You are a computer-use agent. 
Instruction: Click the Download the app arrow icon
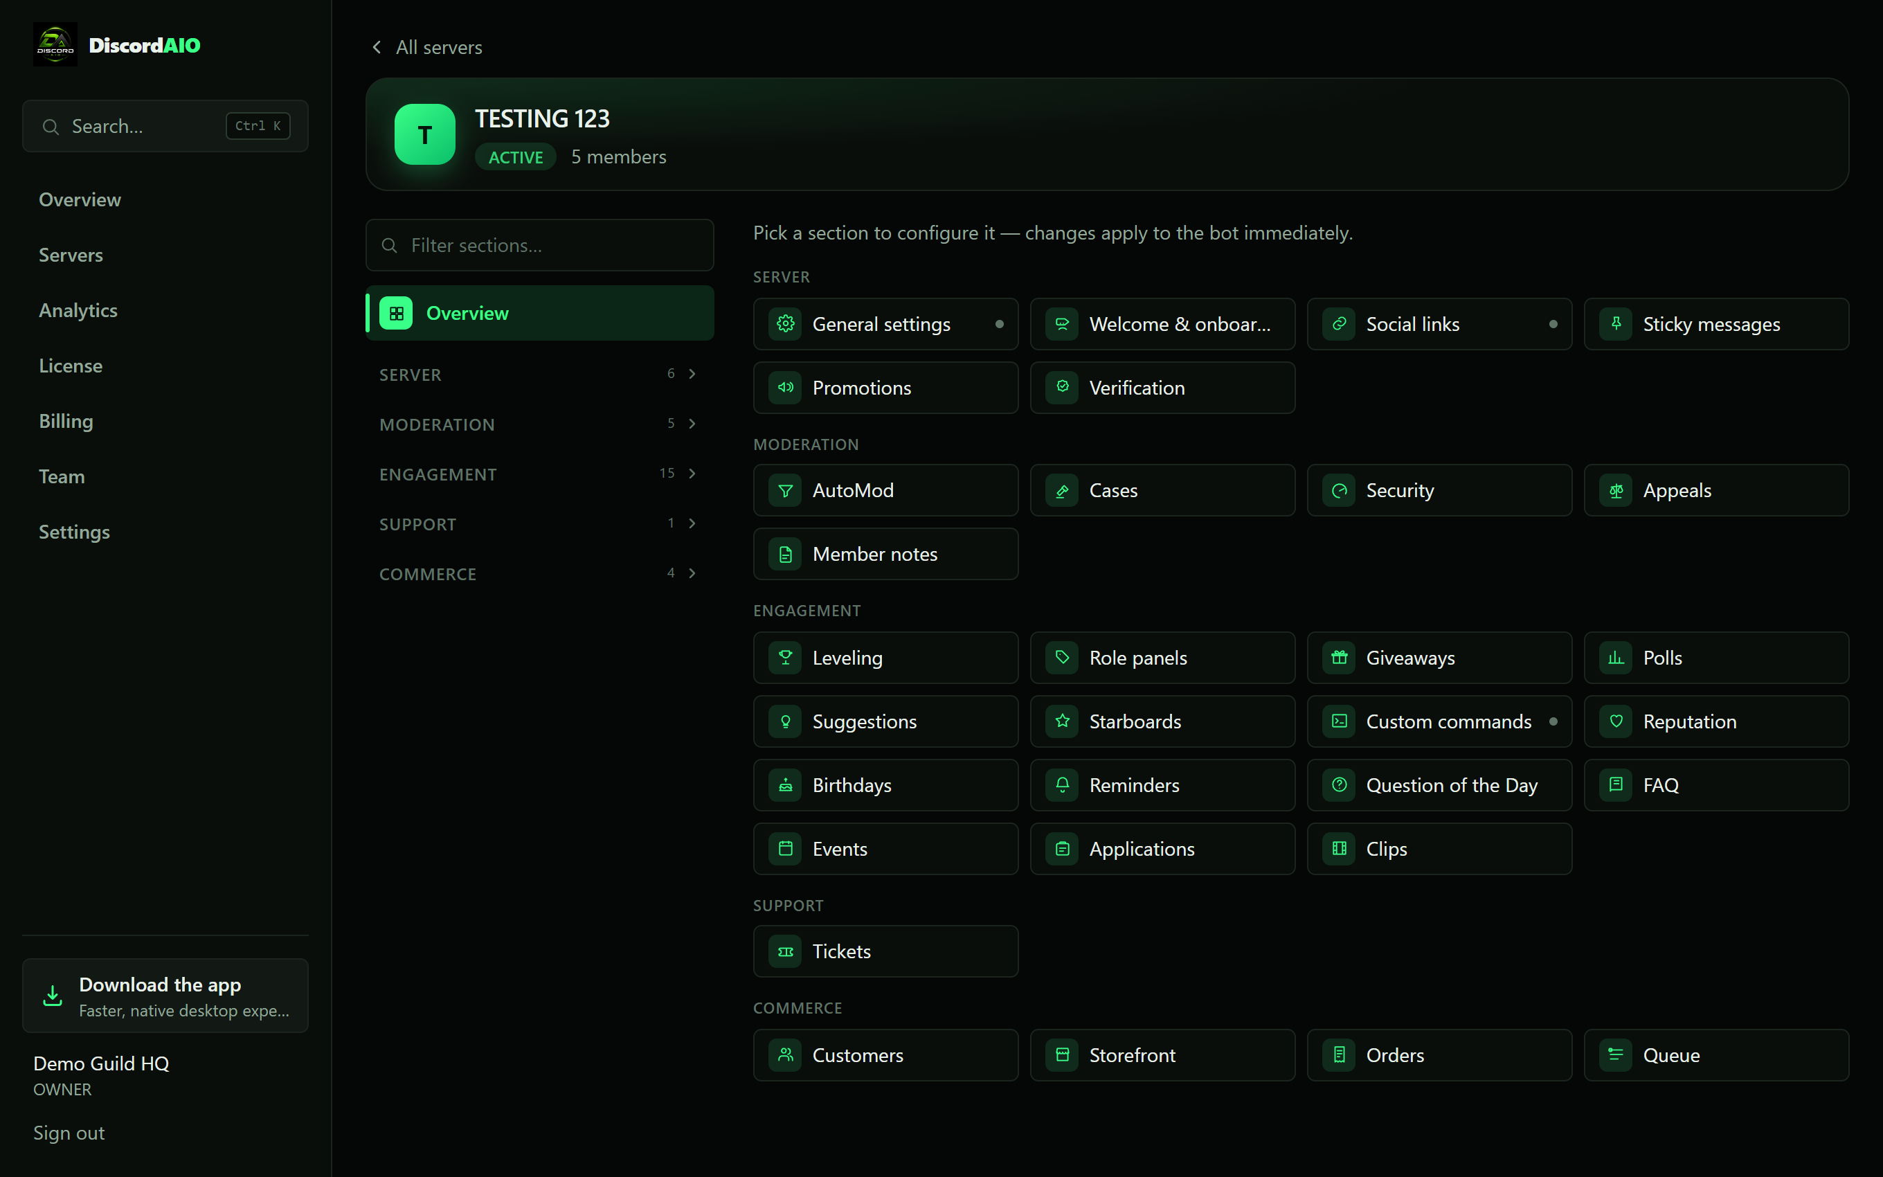[52, 996]
